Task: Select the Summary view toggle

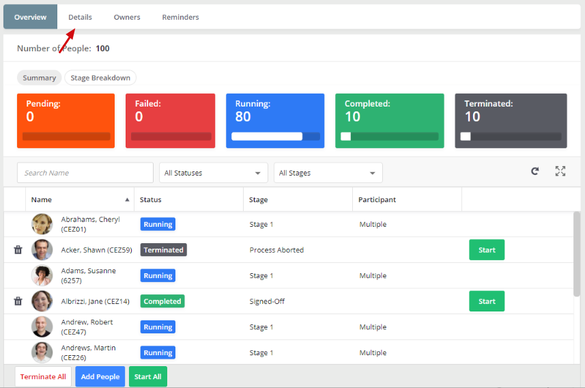Action: 39,78
